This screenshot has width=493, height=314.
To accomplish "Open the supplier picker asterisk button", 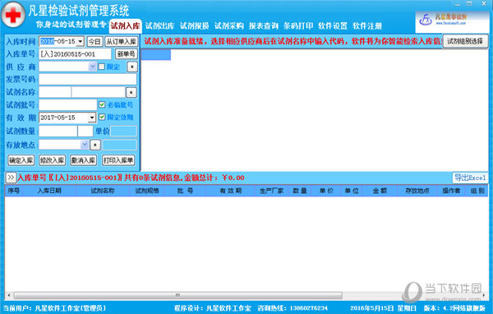I will click(x=132, y=67).
